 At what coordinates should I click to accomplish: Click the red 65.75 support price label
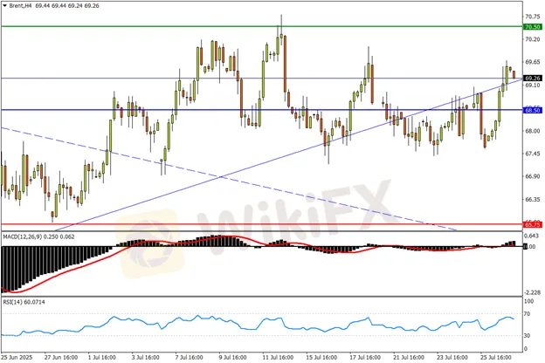click(533, 225)
